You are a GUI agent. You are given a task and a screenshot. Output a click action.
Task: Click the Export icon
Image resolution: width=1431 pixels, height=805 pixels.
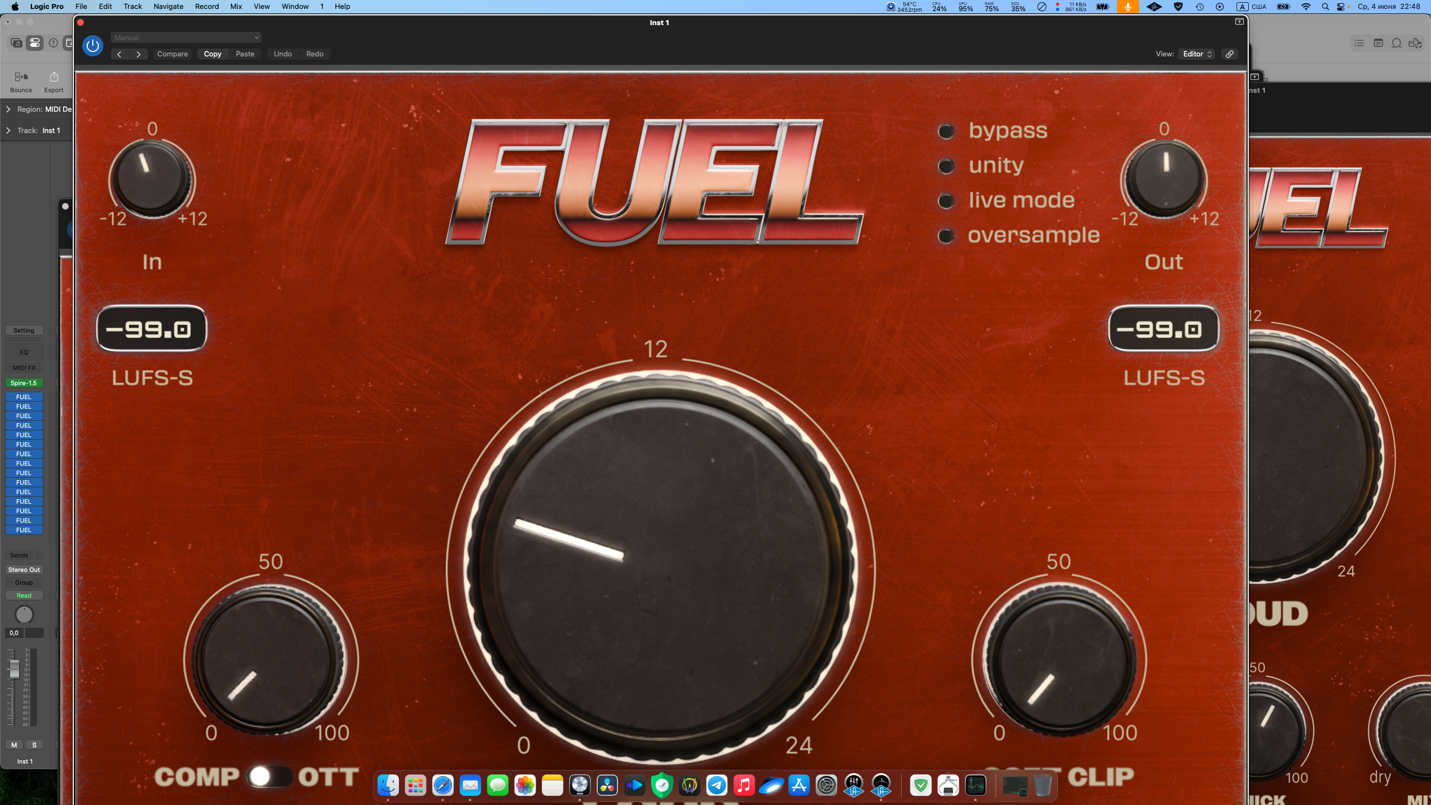[54, 77]
